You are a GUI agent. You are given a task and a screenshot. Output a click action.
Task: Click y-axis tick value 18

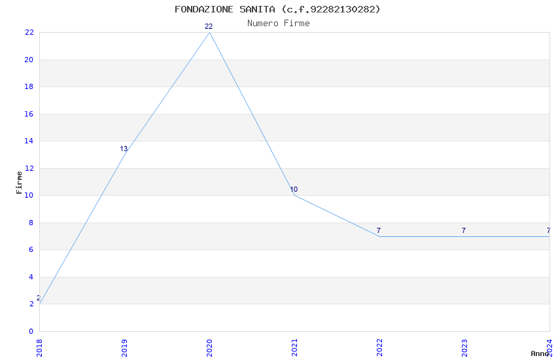pos(29,86)
